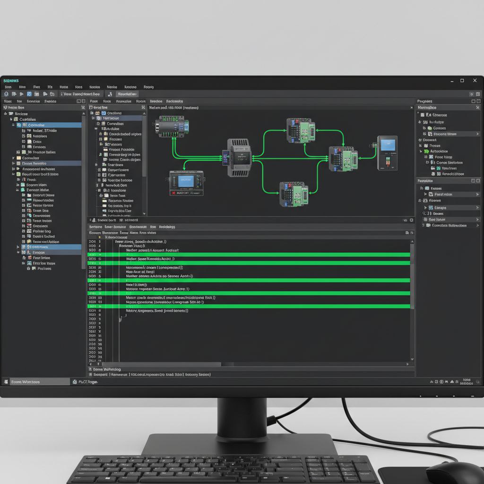Click the top-left rack module in network diagram
This screenshot has height=484, width=484.
tap(172, 128)
